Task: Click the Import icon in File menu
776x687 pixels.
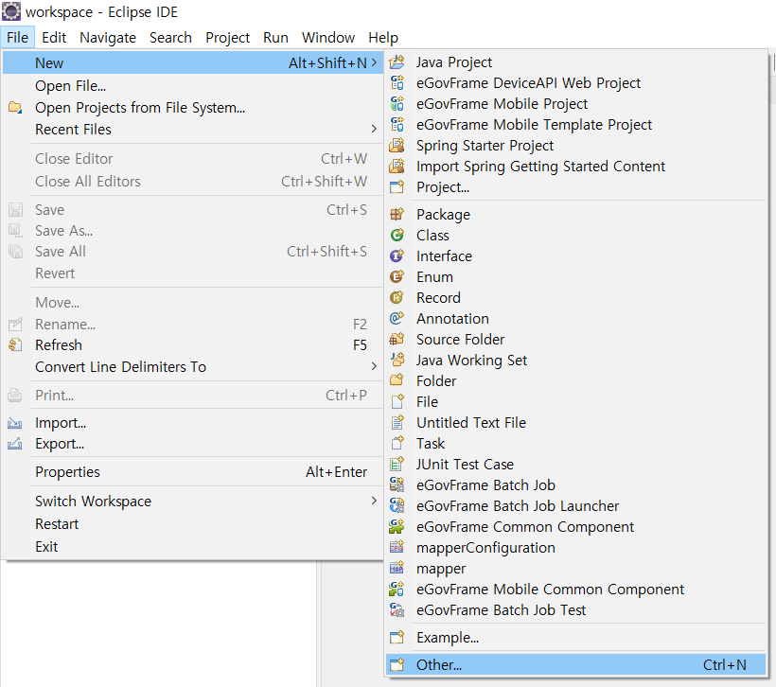Action: coord(15,423)
